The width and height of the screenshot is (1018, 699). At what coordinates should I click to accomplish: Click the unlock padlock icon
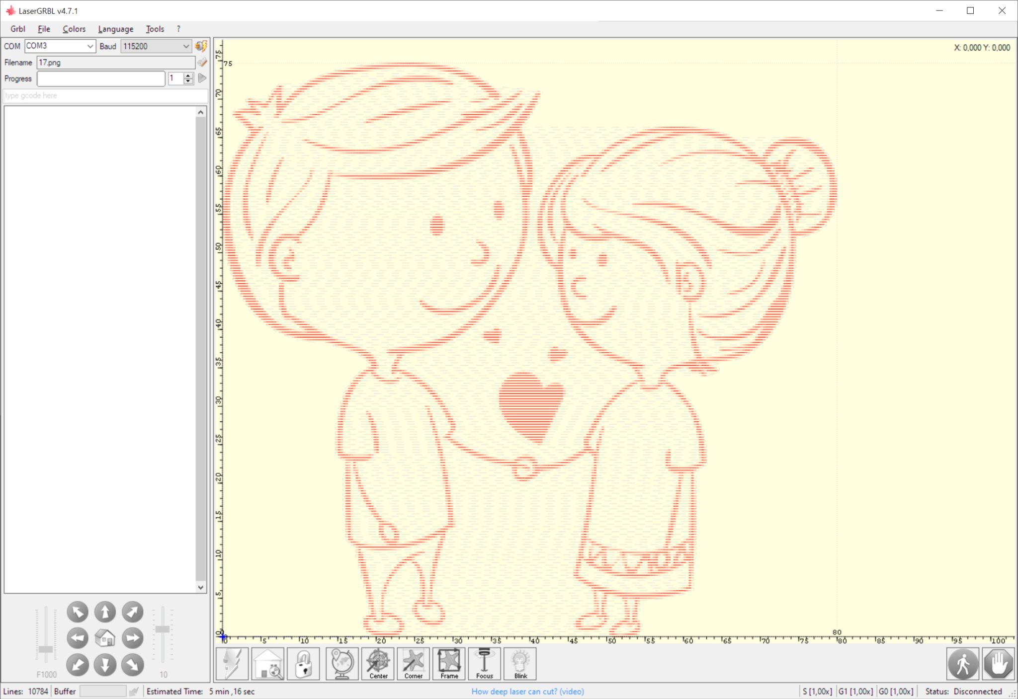pos(303,664)
